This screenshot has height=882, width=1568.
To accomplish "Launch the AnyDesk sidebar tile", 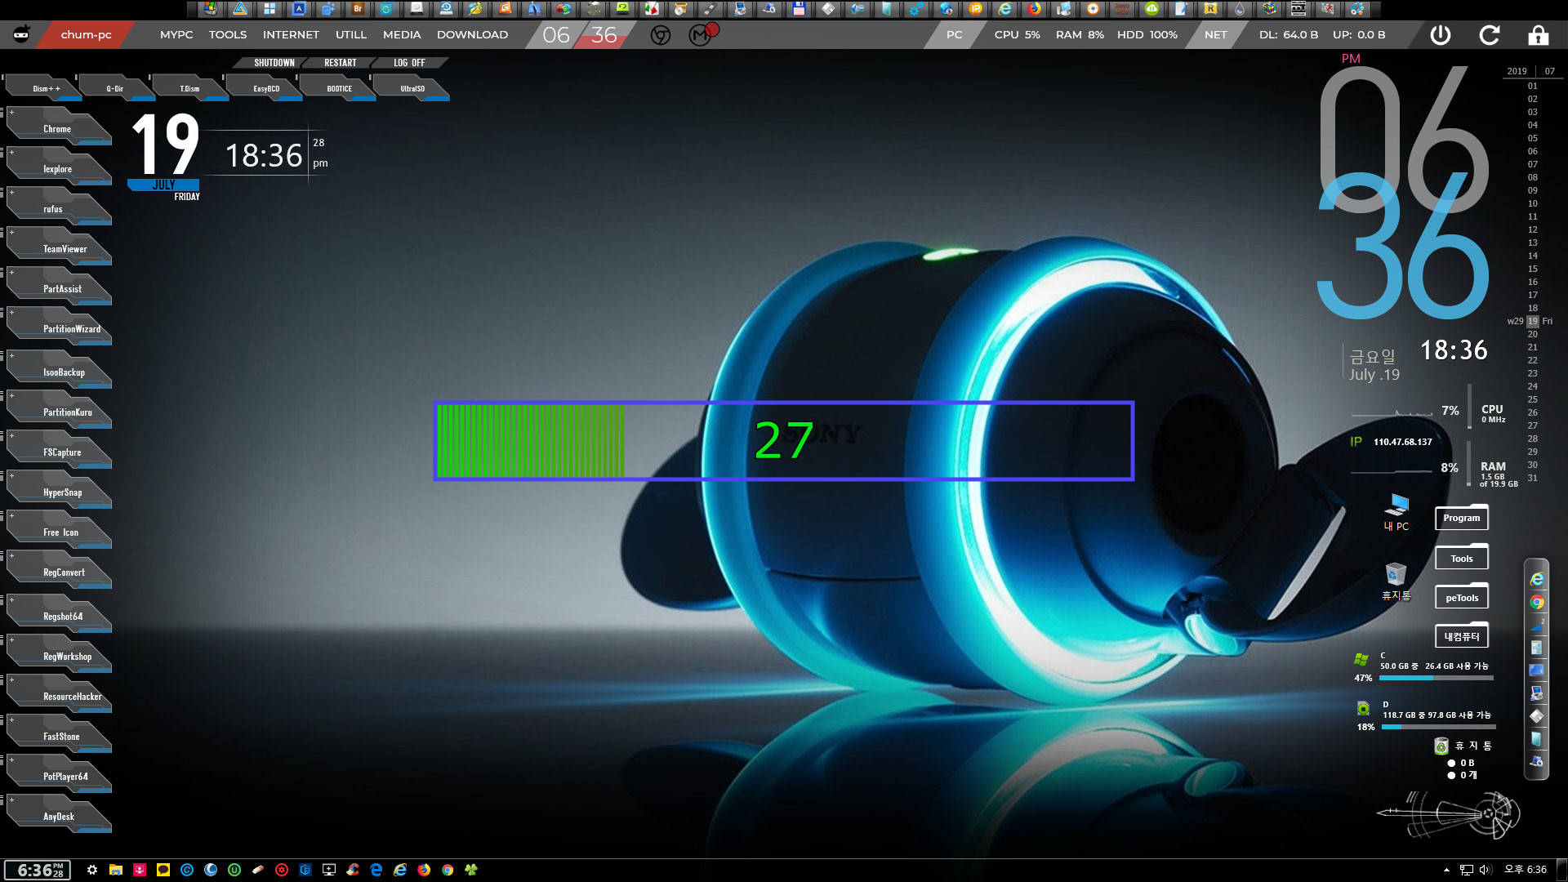I will point(59,815).
